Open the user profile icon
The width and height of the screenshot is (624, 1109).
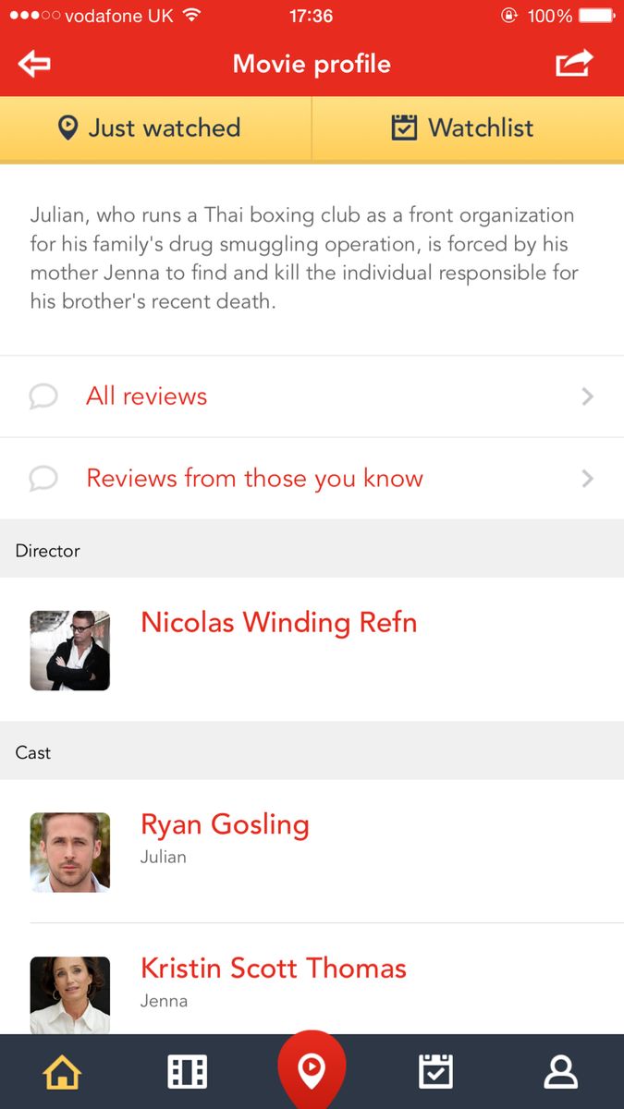pyautogui.click(x=560, y=1072)
